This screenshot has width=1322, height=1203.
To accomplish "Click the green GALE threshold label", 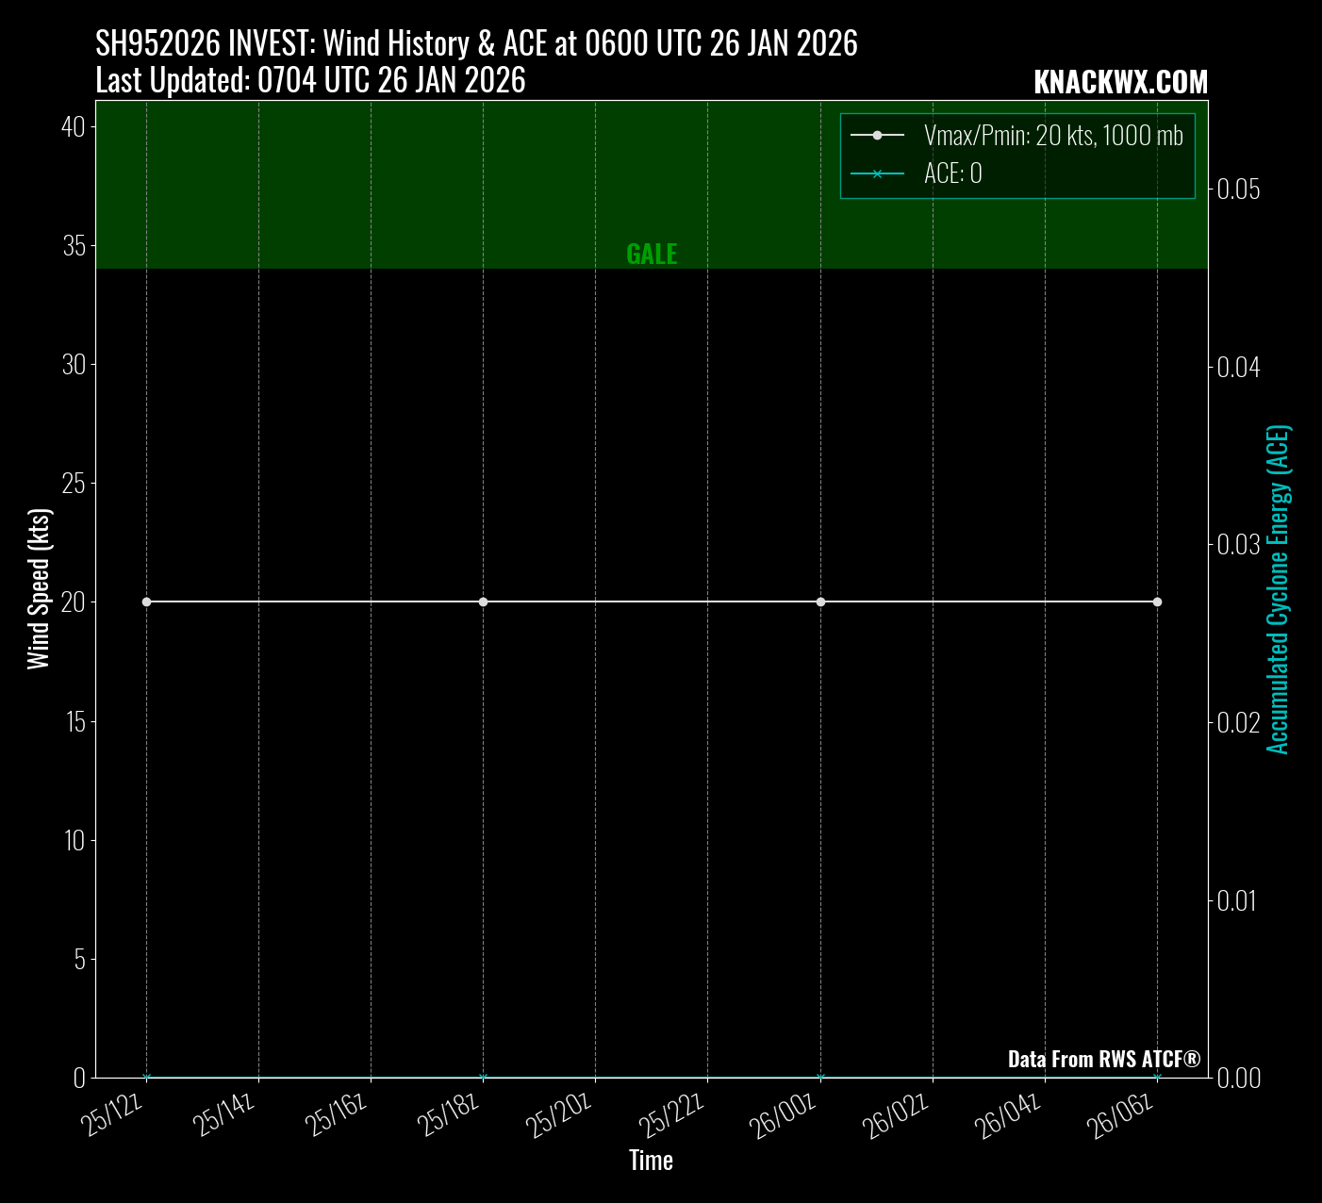I will tap(652, 254).
